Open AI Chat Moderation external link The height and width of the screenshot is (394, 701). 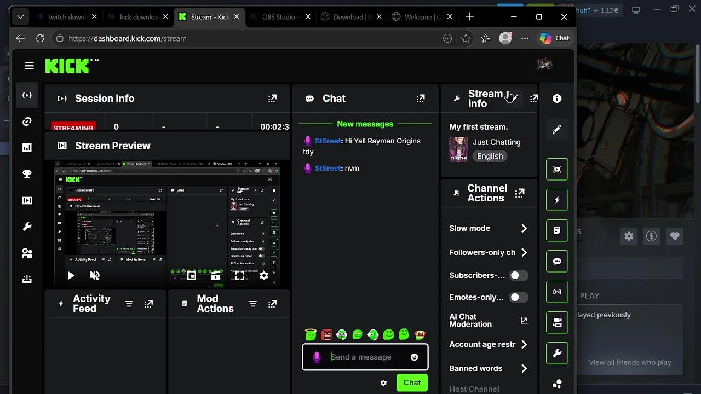click(x=524, y=321)
